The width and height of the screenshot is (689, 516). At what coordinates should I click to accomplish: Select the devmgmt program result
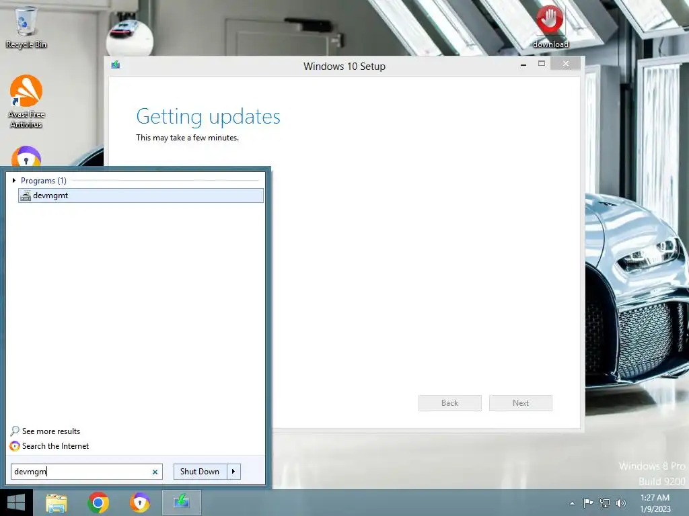click(141, 196)
